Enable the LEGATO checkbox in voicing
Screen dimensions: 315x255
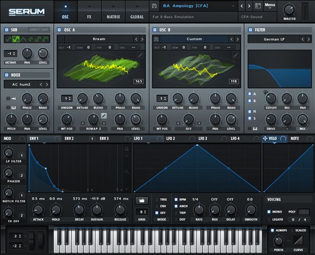[x=269, y=219]
